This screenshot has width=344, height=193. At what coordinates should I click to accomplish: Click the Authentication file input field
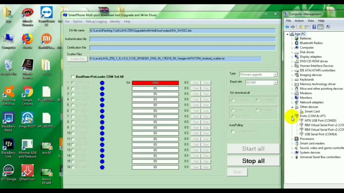tap(183, 39)
